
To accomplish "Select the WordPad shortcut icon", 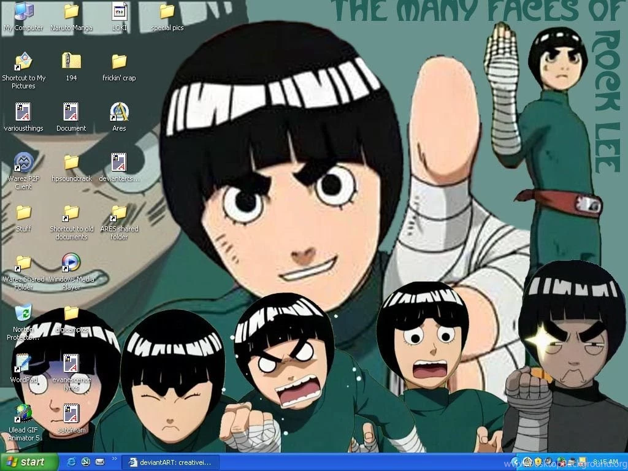I will (x=23, y=369).
